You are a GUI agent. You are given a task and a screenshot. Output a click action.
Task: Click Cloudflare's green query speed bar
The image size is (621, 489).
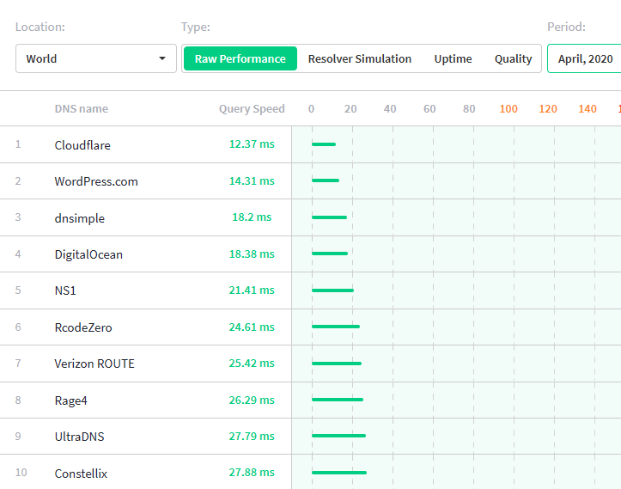coord(324,144)
